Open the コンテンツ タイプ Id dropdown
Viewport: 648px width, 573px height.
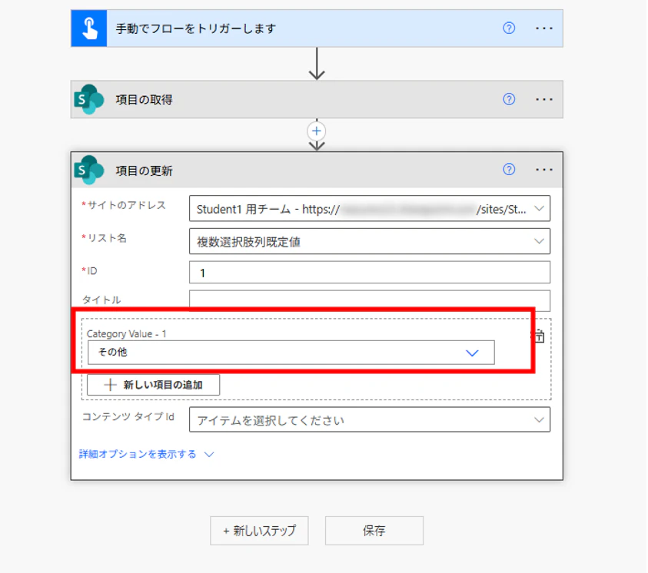539,420
